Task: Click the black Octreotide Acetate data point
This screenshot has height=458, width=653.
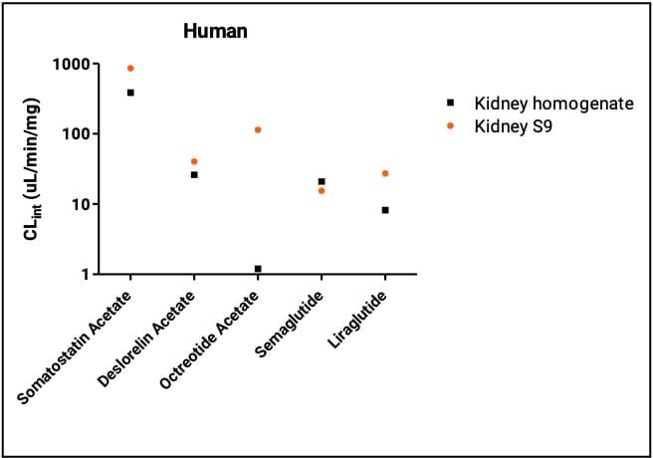Action: 258,269
